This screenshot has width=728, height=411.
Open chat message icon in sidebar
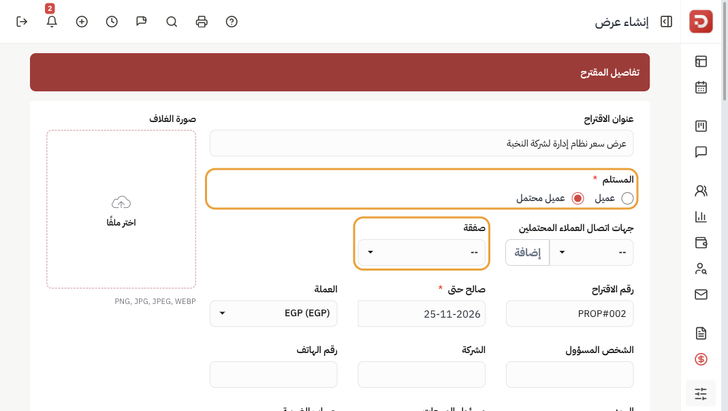click(x=701, y=152)
